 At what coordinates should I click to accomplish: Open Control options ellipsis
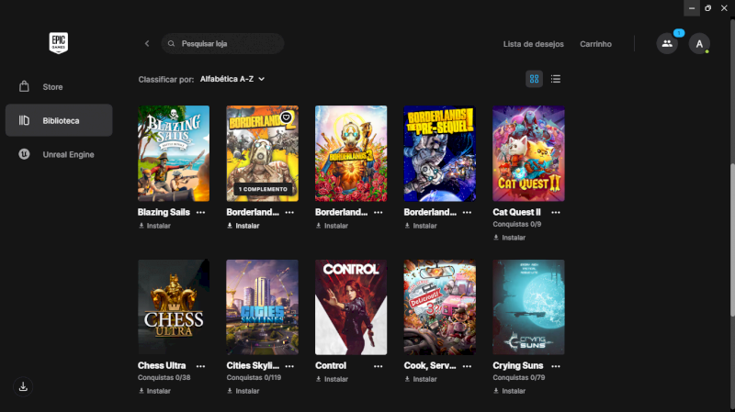point(379,366)
